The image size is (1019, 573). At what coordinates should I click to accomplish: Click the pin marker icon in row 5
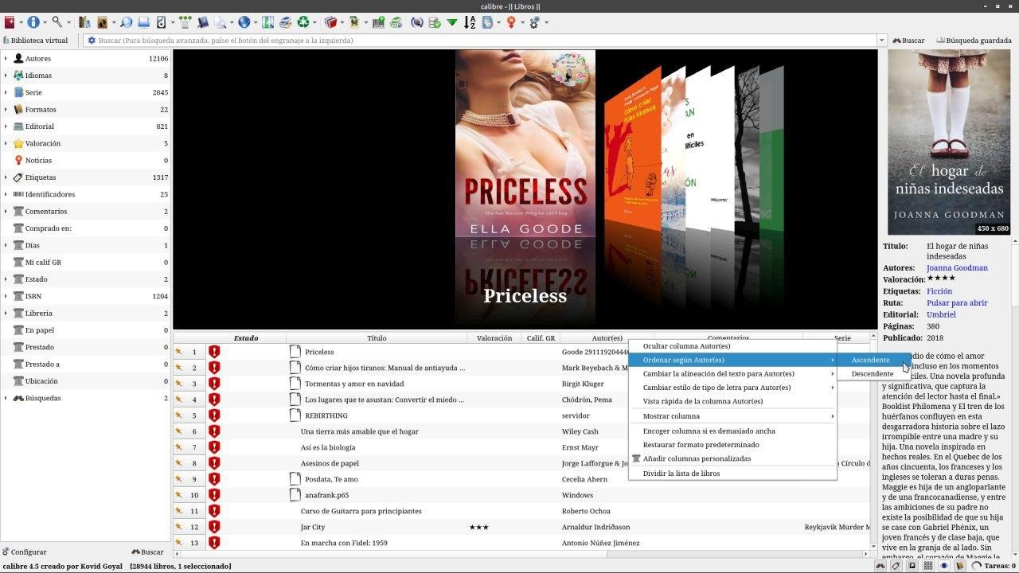[x=179, y=415]
